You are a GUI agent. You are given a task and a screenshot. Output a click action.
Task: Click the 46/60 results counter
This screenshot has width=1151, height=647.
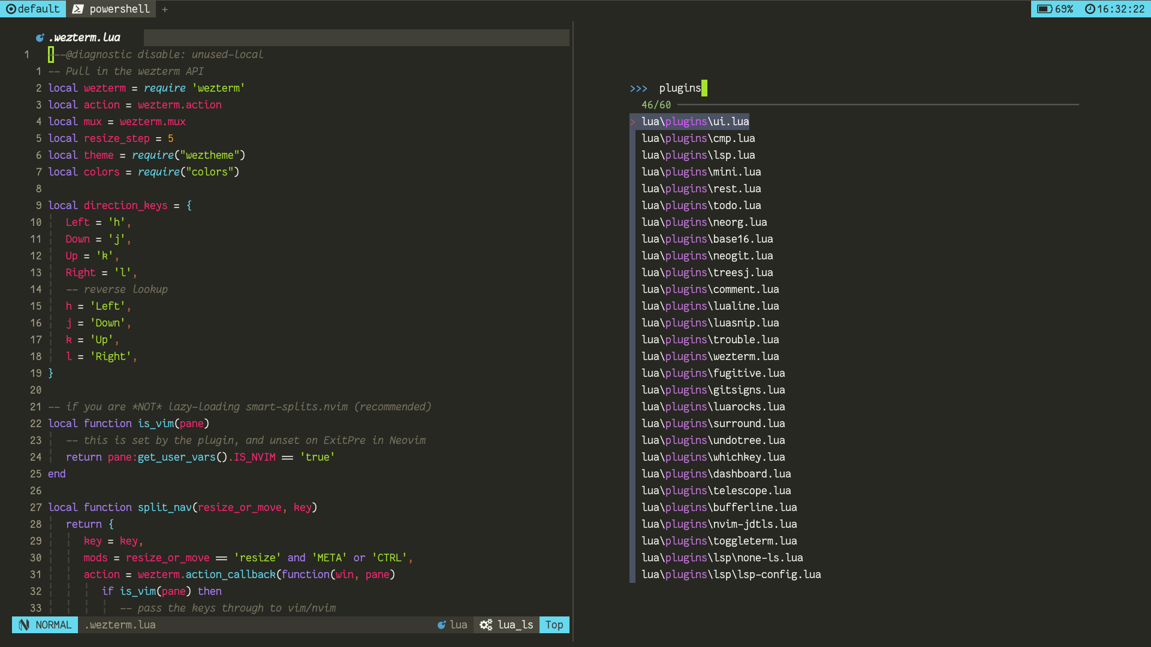tap(656, 105)
